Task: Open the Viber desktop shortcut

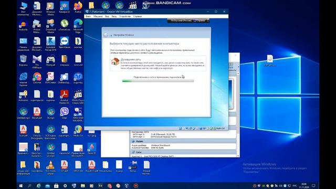Action: (x=64, y=113)
